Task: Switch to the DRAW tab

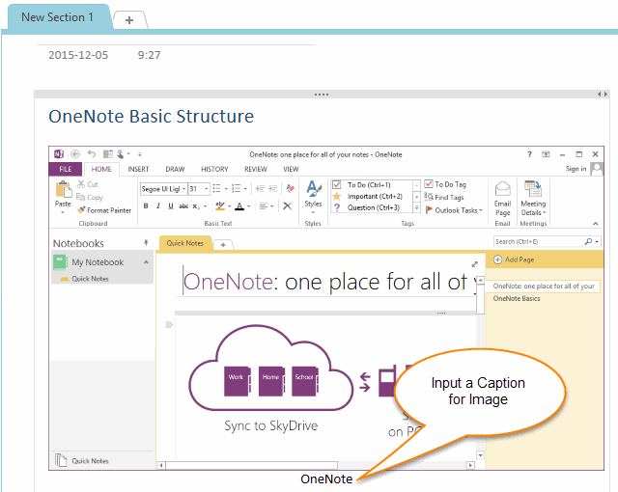Action: [175, 169]
